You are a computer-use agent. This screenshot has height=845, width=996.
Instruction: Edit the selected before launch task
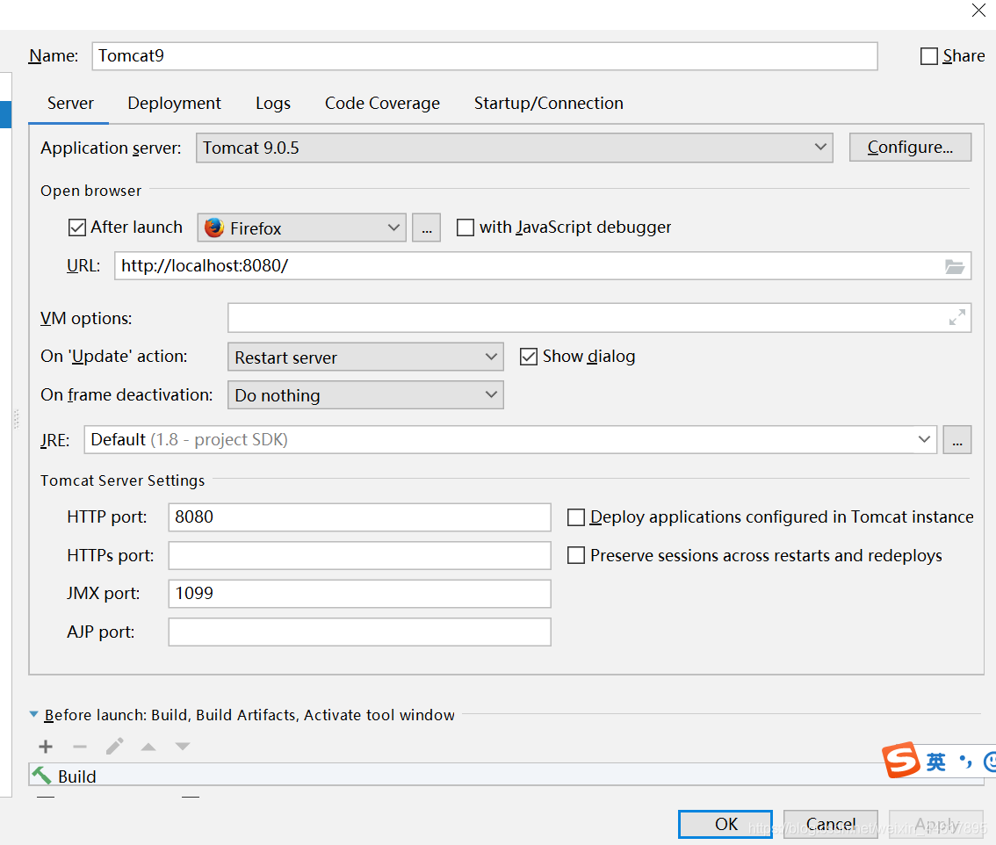[114, 747]
